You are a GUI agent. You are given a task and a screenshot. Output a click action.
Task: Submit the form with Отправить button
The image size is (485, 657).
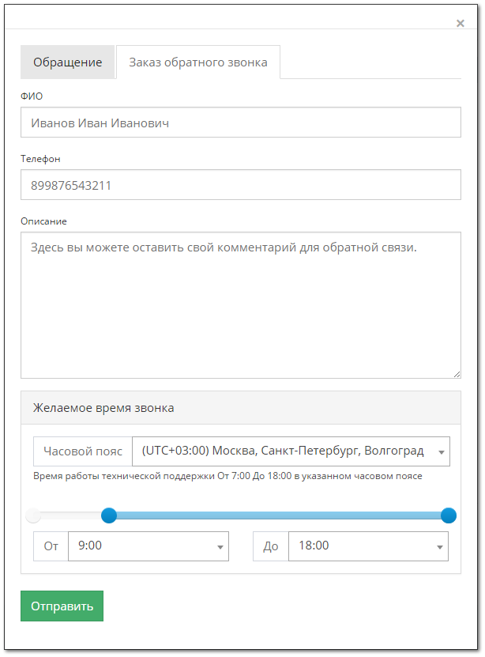[62, 606]
